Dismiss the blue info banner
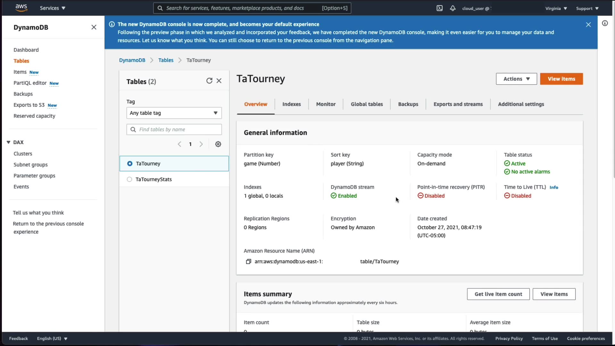The width and height of the screenshot is (615, 346). click(x=588, y=25)
